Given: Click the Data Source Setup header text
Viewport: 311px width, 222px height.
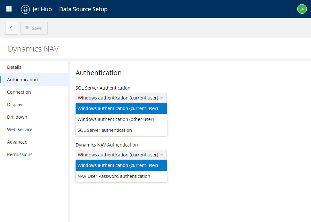Looking at the screenshot, I should pyautogui.click(x=83, y=9).
